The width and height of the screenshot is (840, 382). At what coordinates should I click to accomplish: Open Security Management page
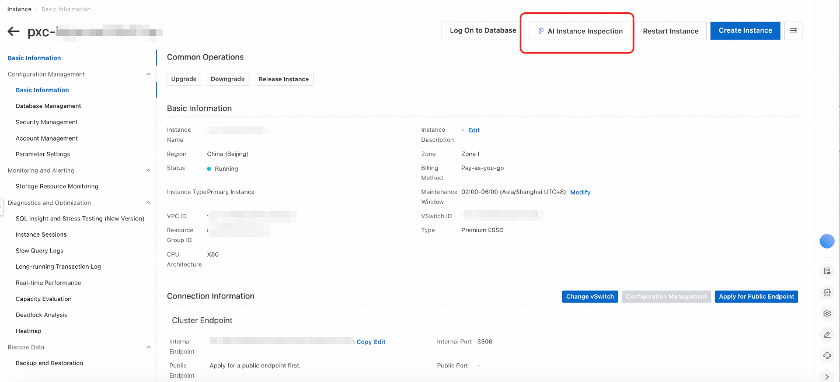pos(47,122)
